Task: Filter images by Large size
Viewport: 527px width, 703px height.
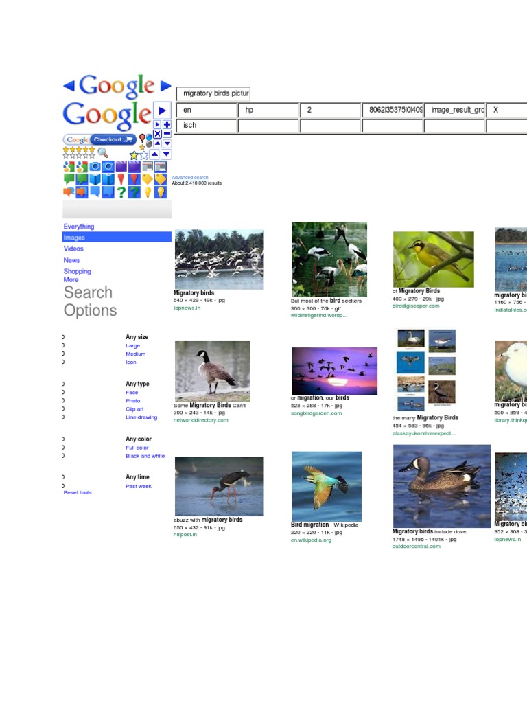Action: (x=132, y=346)
